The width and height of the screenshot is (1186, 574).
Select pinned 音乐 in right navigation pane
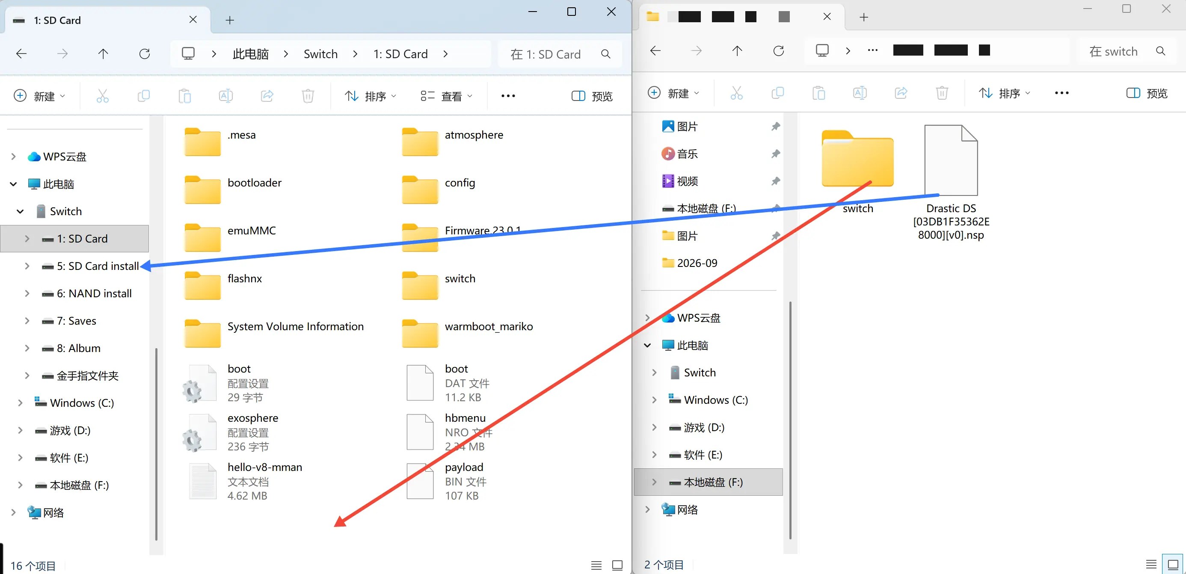[x=688, y=154]
